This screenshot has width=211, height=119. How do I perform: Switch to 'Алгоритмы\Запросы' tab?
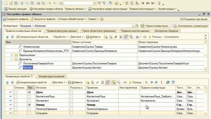166,31
